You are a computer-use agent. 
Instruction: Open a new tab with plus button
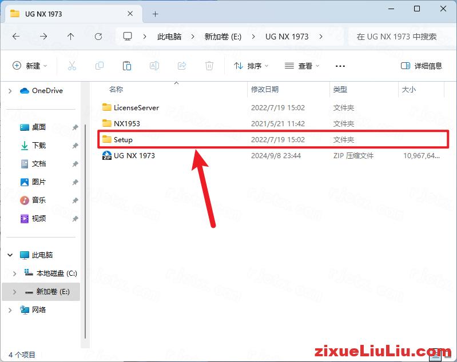[156, 14]
